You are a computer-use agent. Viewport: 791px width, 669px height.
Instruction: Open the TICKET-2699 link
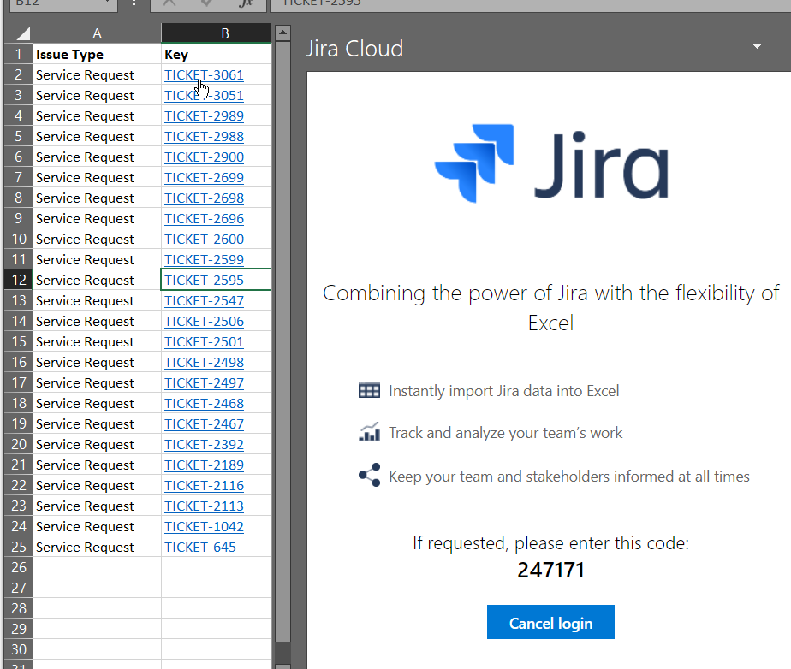pos(204,177)
